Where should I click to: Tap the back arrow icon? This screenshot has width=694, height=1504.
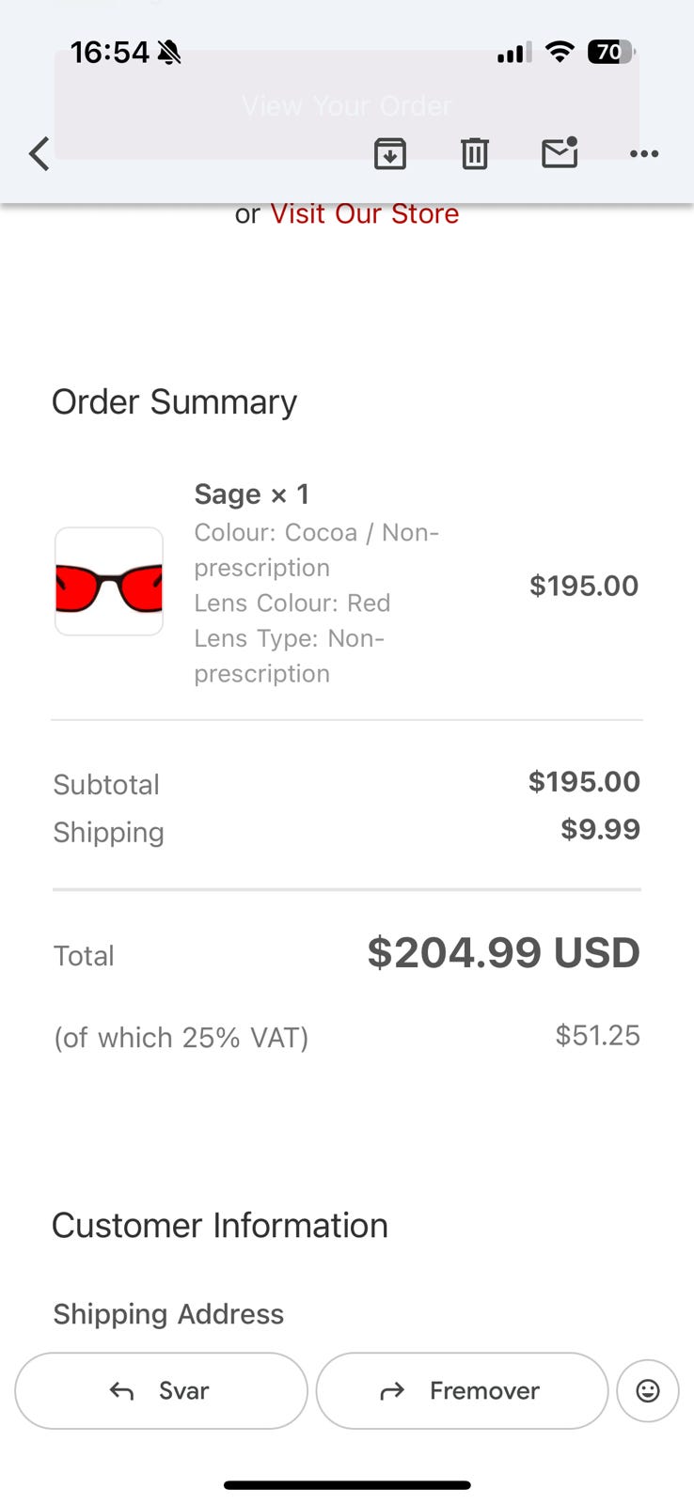click(x=39, y=153)
